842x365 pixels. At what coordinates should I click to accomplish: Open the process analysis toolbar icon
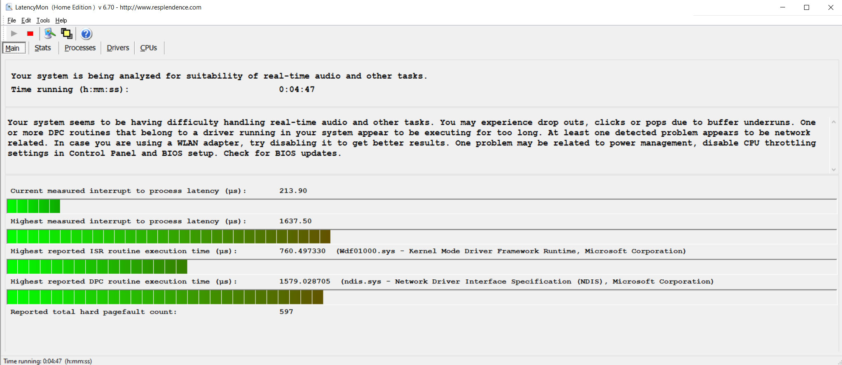(x=50, y=33)
